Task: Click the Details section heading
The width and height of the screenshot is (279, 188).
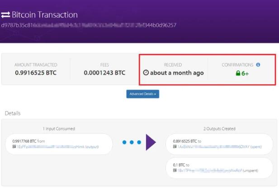Action: pos(13,113)
